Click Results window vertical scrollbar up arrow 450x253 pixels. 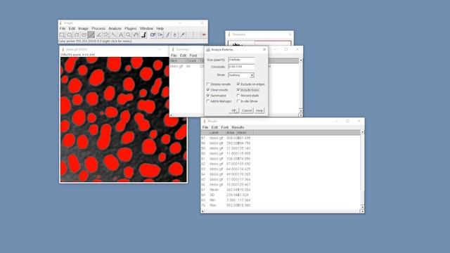click(362, 132)
